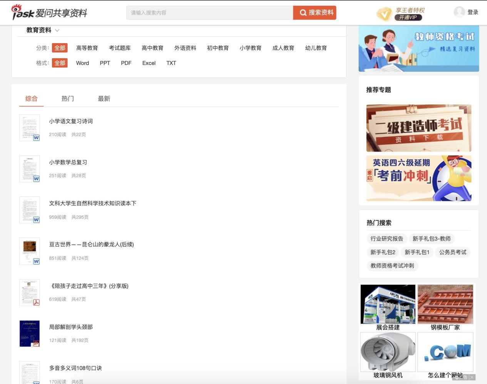Image resolution: width=487 pixels, height=384 pixels.
Task: Close the ad with the X icon
Action: (472, 377)
